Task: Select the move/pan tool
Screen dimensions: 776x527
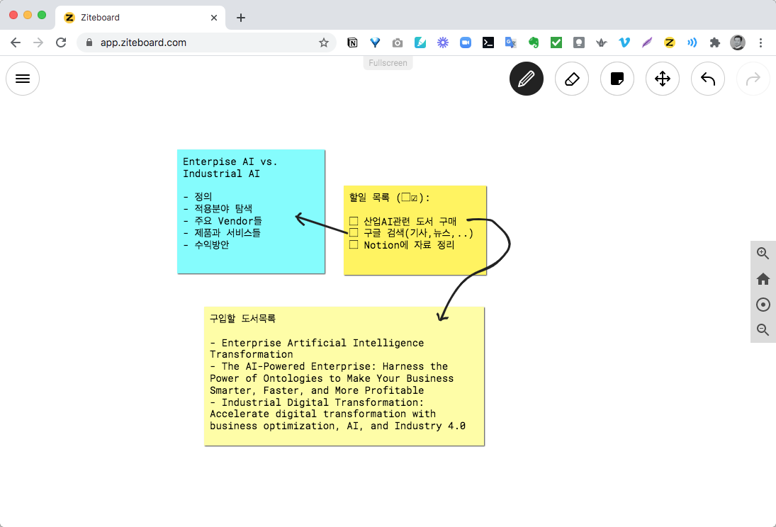Action: click(x=663, y=79)
